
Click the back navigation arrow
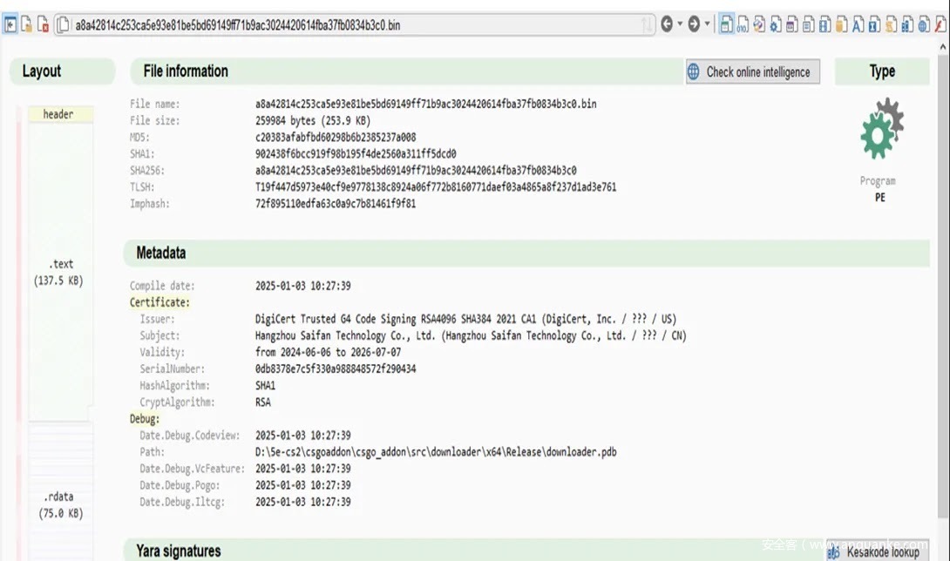(x=667, y=24)
